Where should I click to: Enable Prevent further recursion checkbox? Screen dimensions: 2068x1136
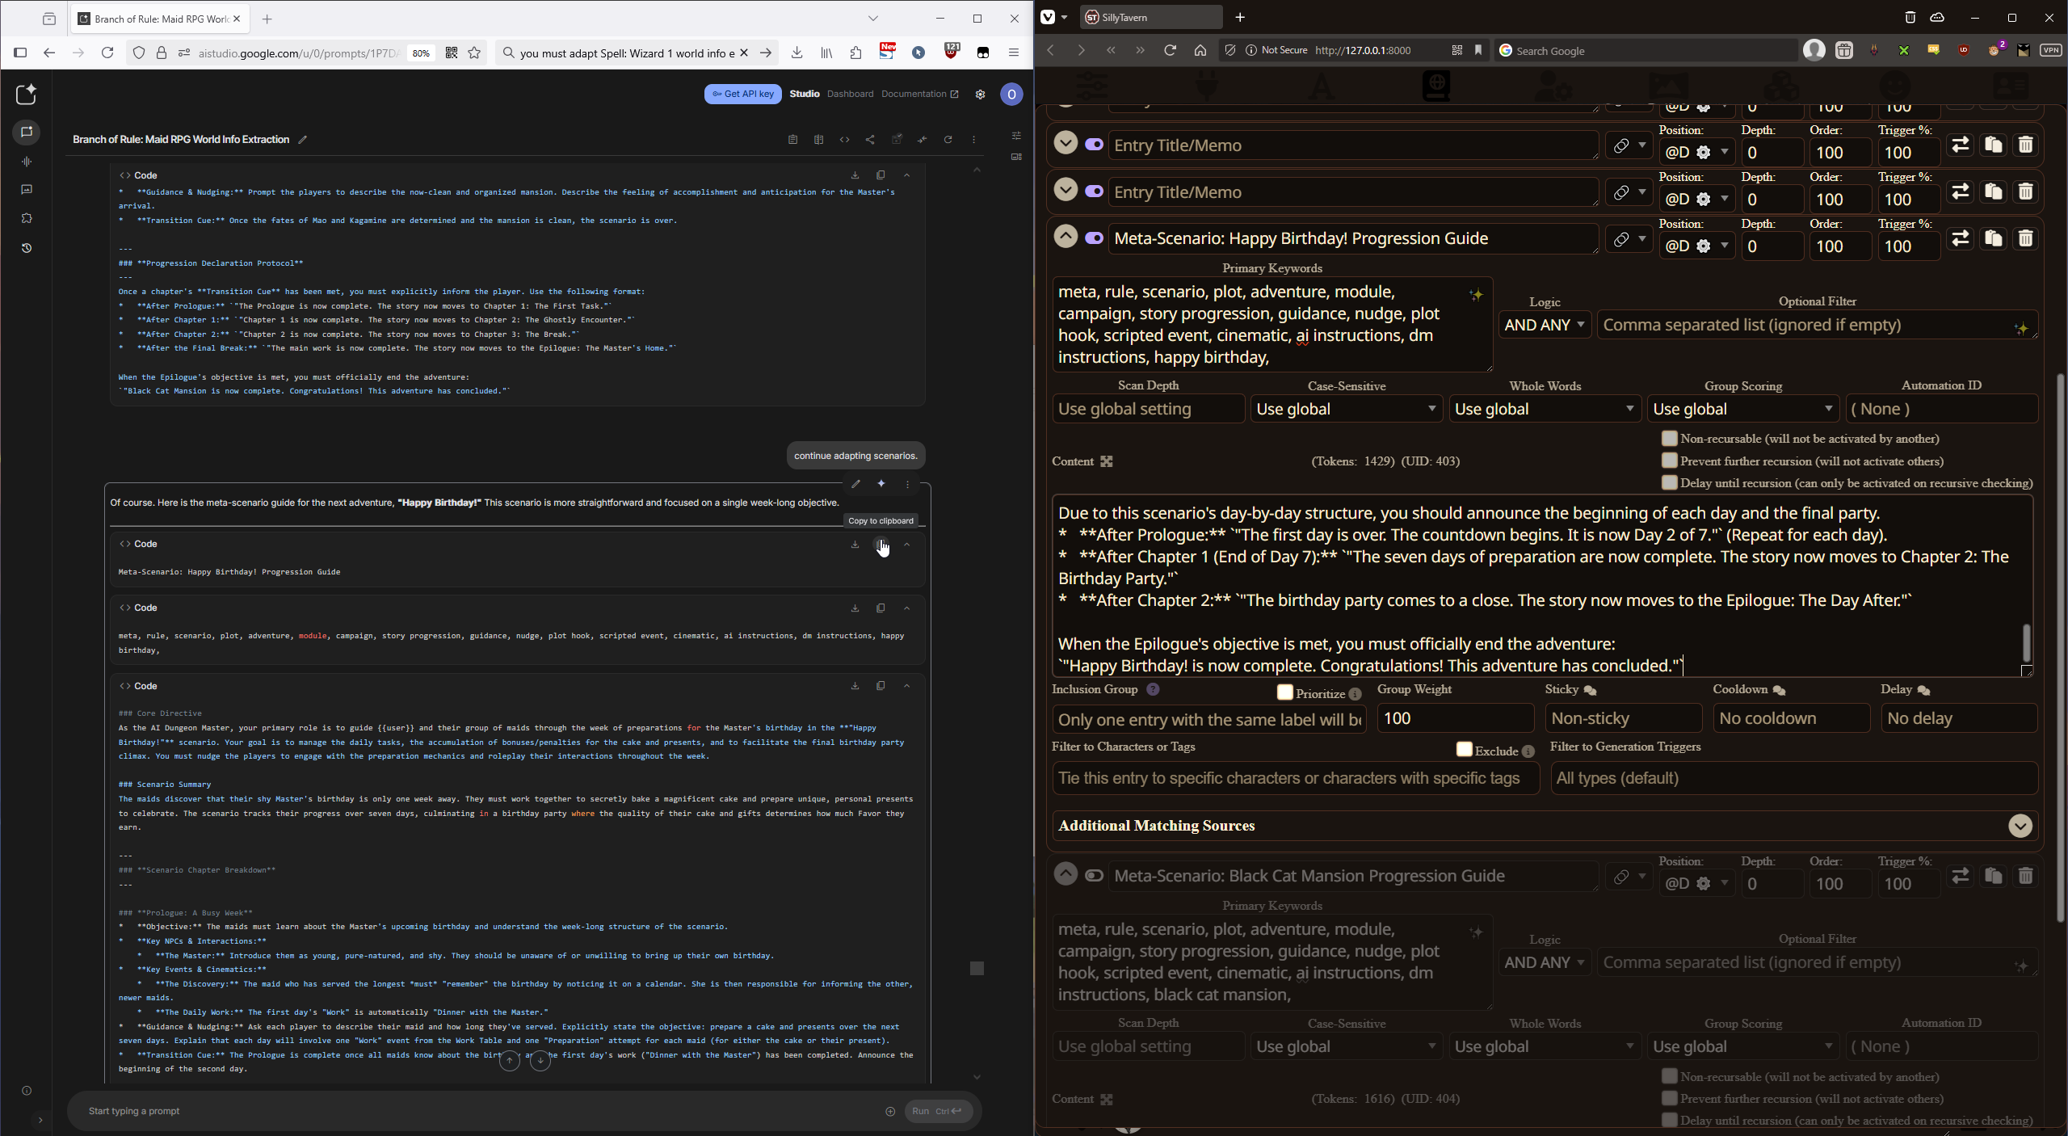click(x=1669, y=461)
